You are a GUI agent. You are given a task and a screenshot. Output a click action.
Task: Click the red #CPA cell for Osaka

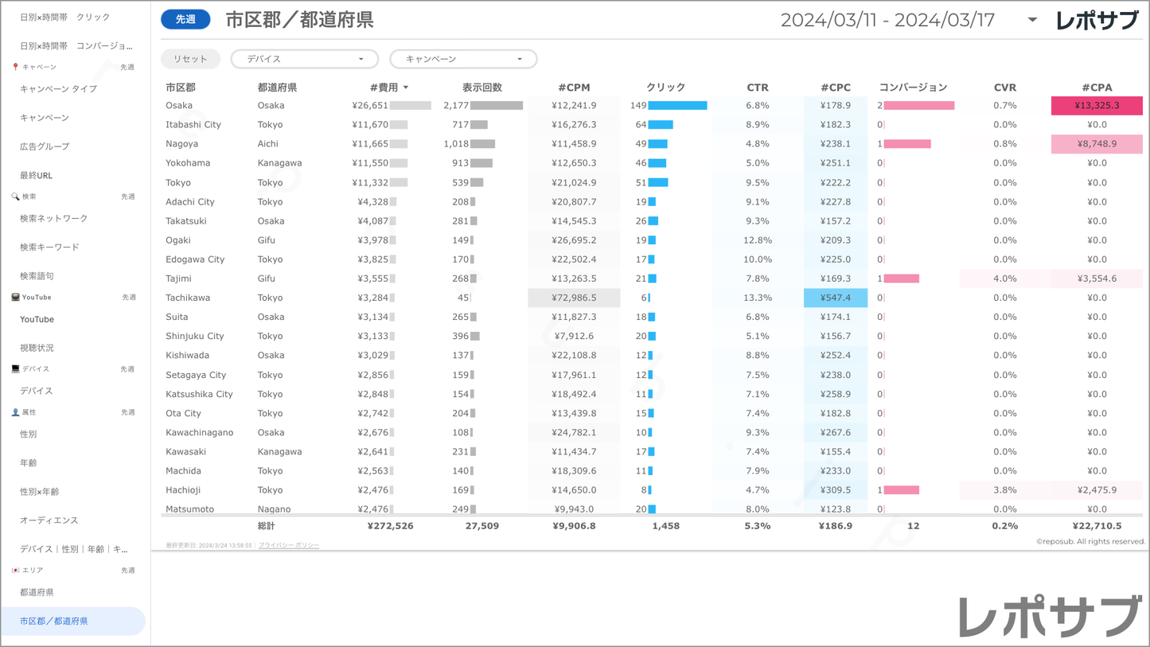(1097, 105)
